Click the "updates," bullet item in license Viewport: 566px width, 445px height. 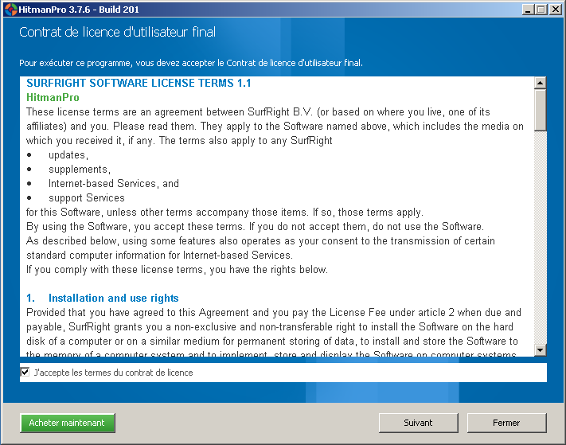(68, 155)
